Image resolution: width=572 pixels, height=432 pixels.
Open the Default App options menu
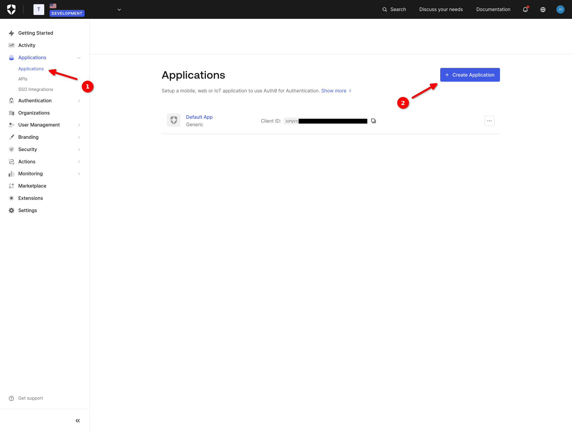489,121
